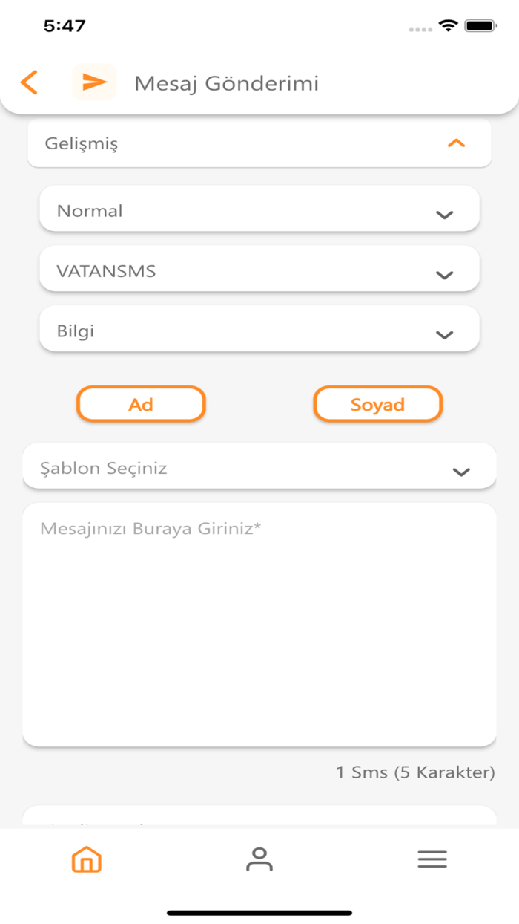
Task: Open the VATANSMS sender dropdown
Action: [x=259, y=270]
